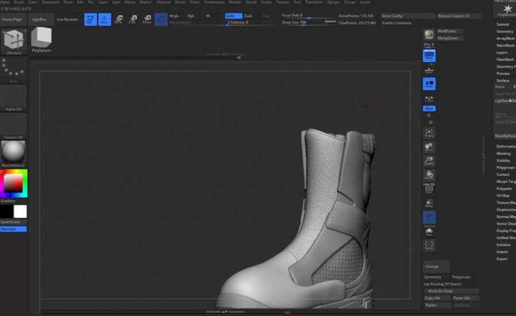The image size is (516, 316).
Task: Open the Texture Off selector
Action: click(x=14, y=126)
